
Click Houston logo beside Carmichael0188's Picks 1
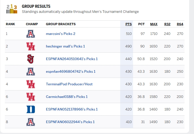coord(30,97)
